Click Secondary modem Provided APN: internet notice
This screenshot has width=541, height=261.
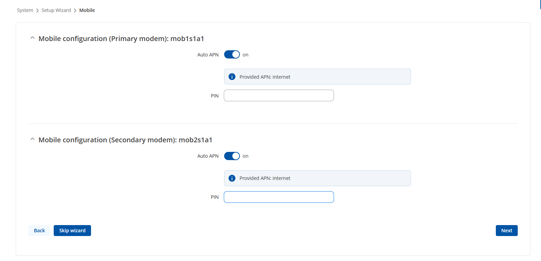[x=317, y=178]
